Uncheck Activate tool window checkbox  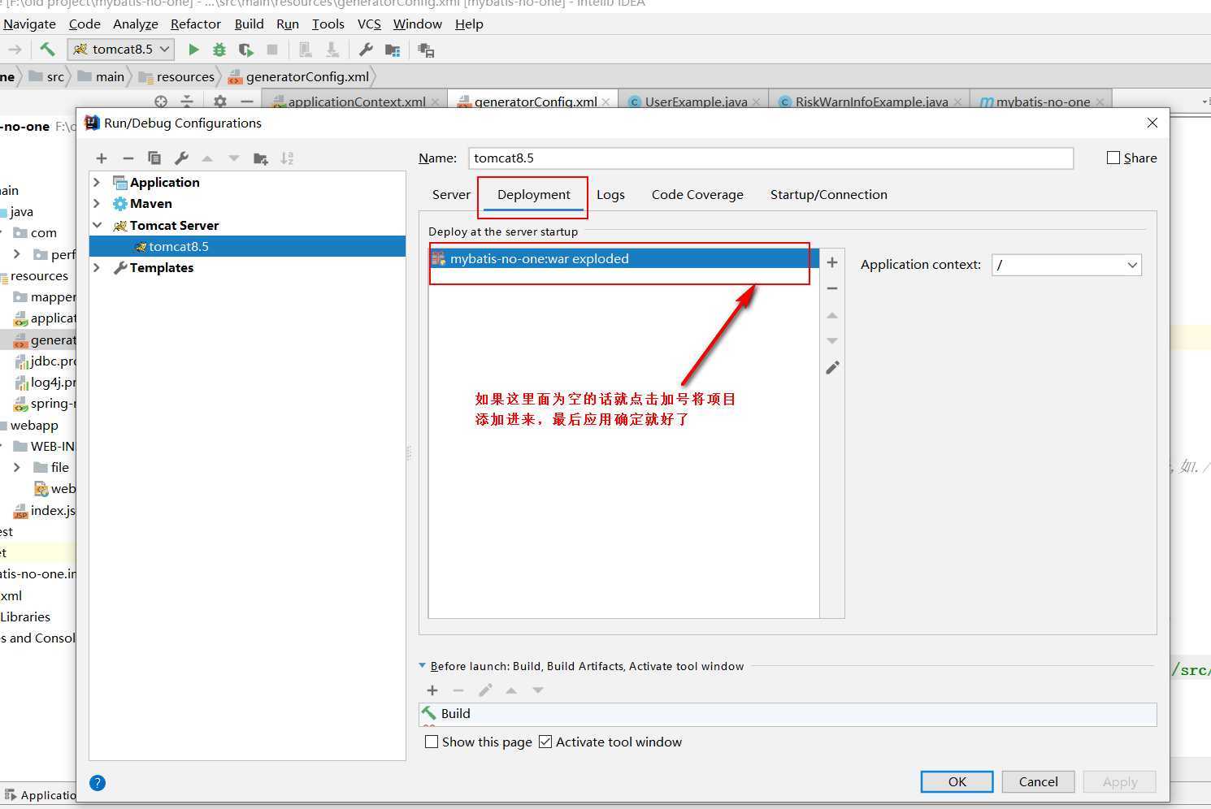[x=545, y=742]
